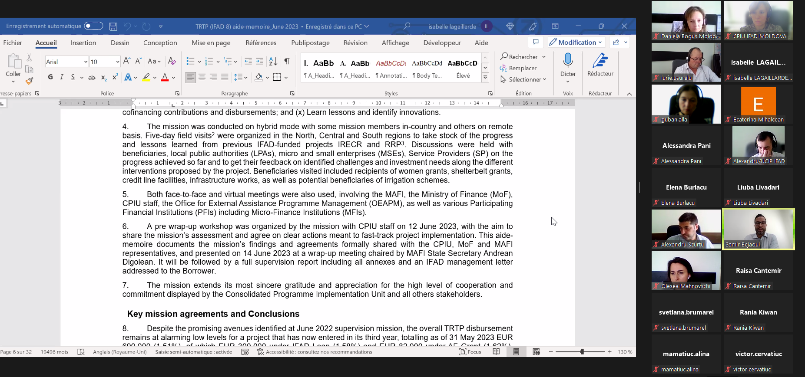Image resolution: width=805 pixels, height=377 pixels.
Task: Open the Modification mode dropdown
Action: (576, 42)
